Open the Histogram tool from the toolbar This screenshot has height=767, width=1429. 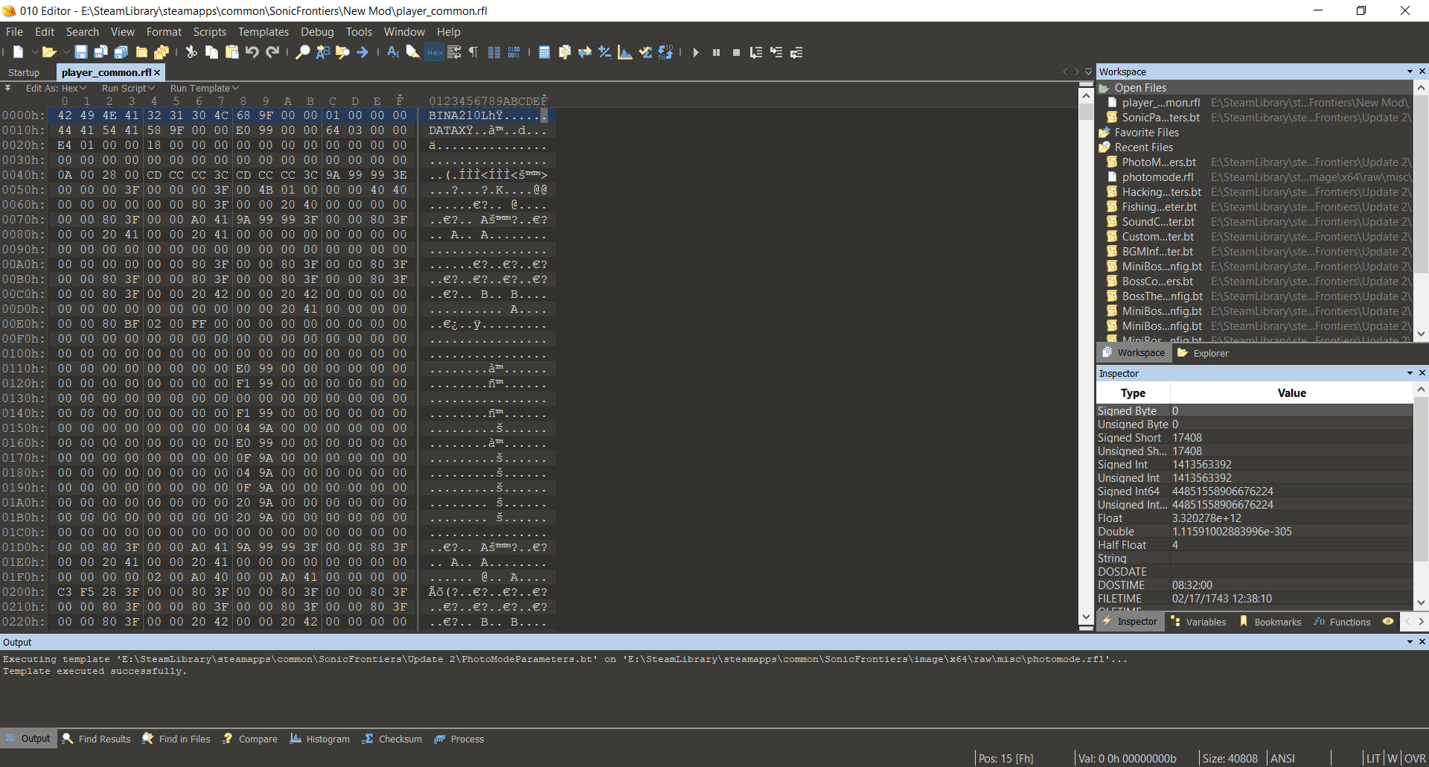coord(624,52)
